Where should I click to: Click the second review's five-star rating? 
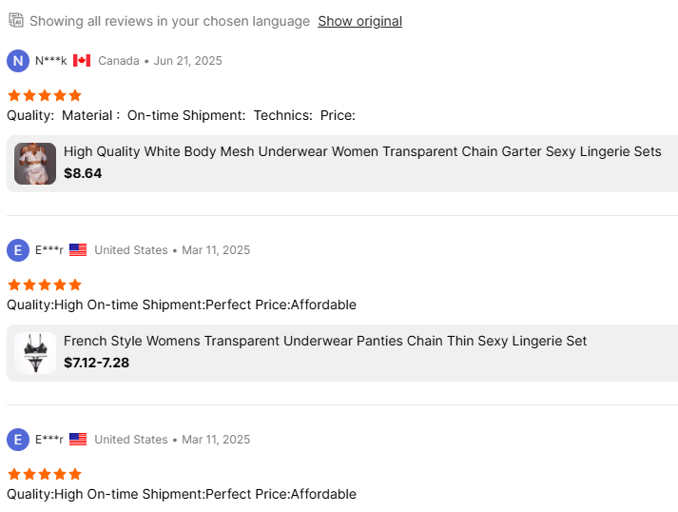[45, 285]
